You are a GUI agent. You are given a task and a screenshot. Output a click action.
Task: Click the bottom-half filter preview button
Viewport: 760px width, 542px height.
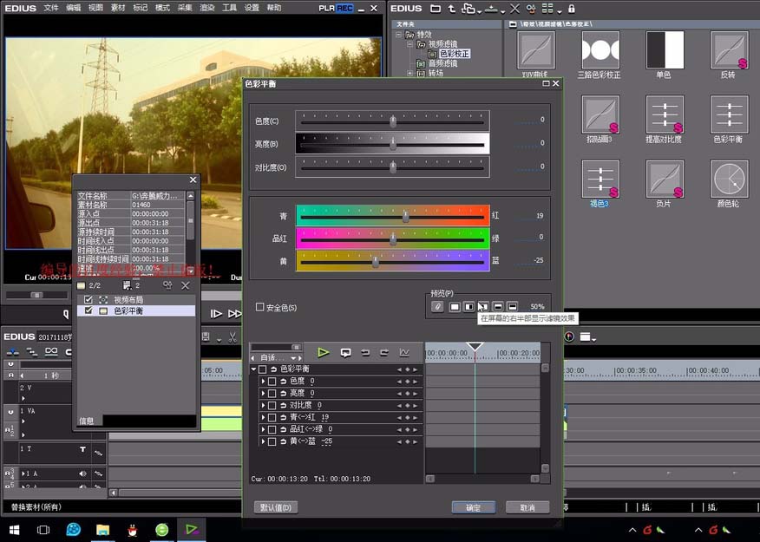[513, 307]
